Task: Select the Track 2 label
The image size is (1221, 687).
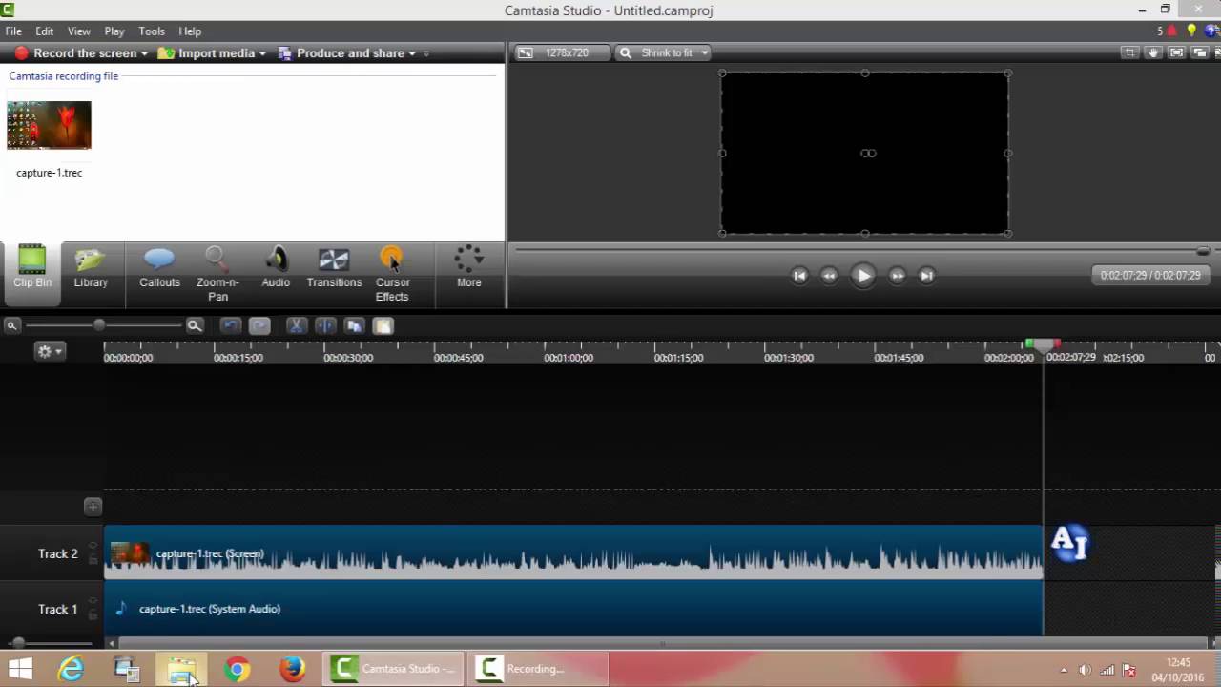Action: (x=58, y=553)
